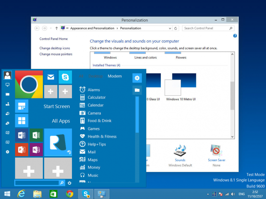Open Alarms app from the list
This screenshot has height=199, width=266.
click(x=90, y=90)
